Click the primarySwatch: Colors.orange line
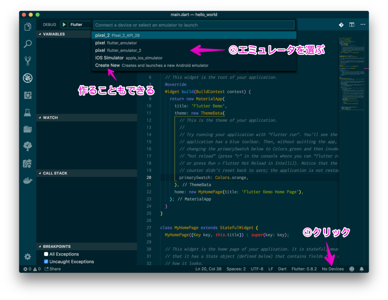Viewport: 388px width, 300px height. pos(214,177)
